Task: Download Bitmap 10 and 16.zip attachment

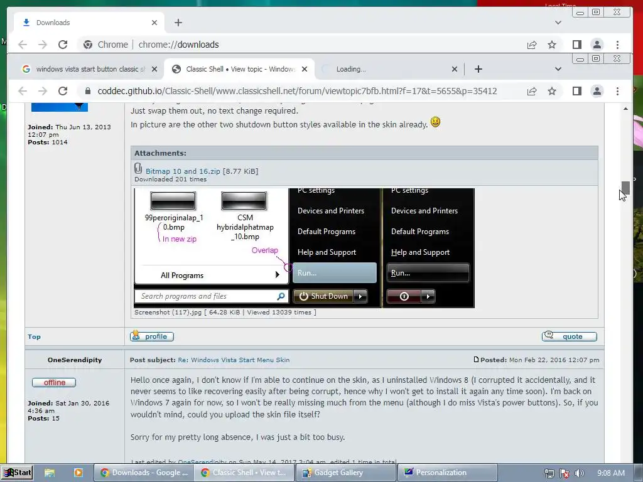Action: point(183,171)
